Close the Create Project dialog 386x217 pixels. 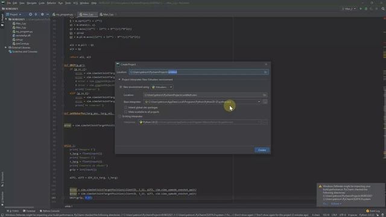tap(266, 64)
